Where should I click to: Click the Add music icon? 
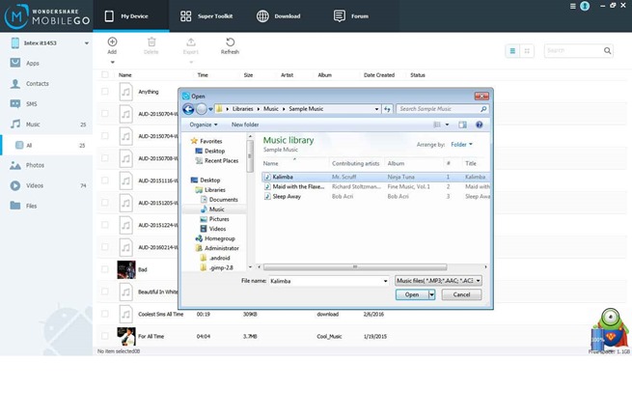[112, 42]
